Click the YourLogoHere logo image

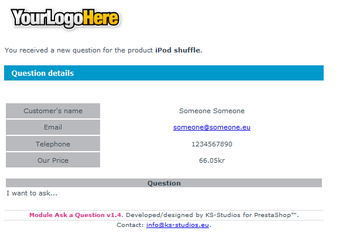coord(65,19)
